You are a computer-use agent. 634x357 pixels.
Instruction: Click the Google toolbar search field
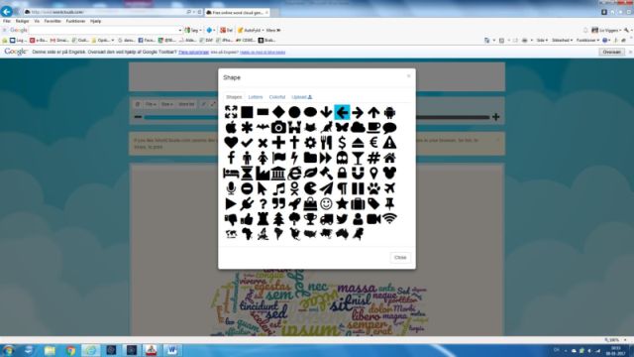tap(105, 30)
